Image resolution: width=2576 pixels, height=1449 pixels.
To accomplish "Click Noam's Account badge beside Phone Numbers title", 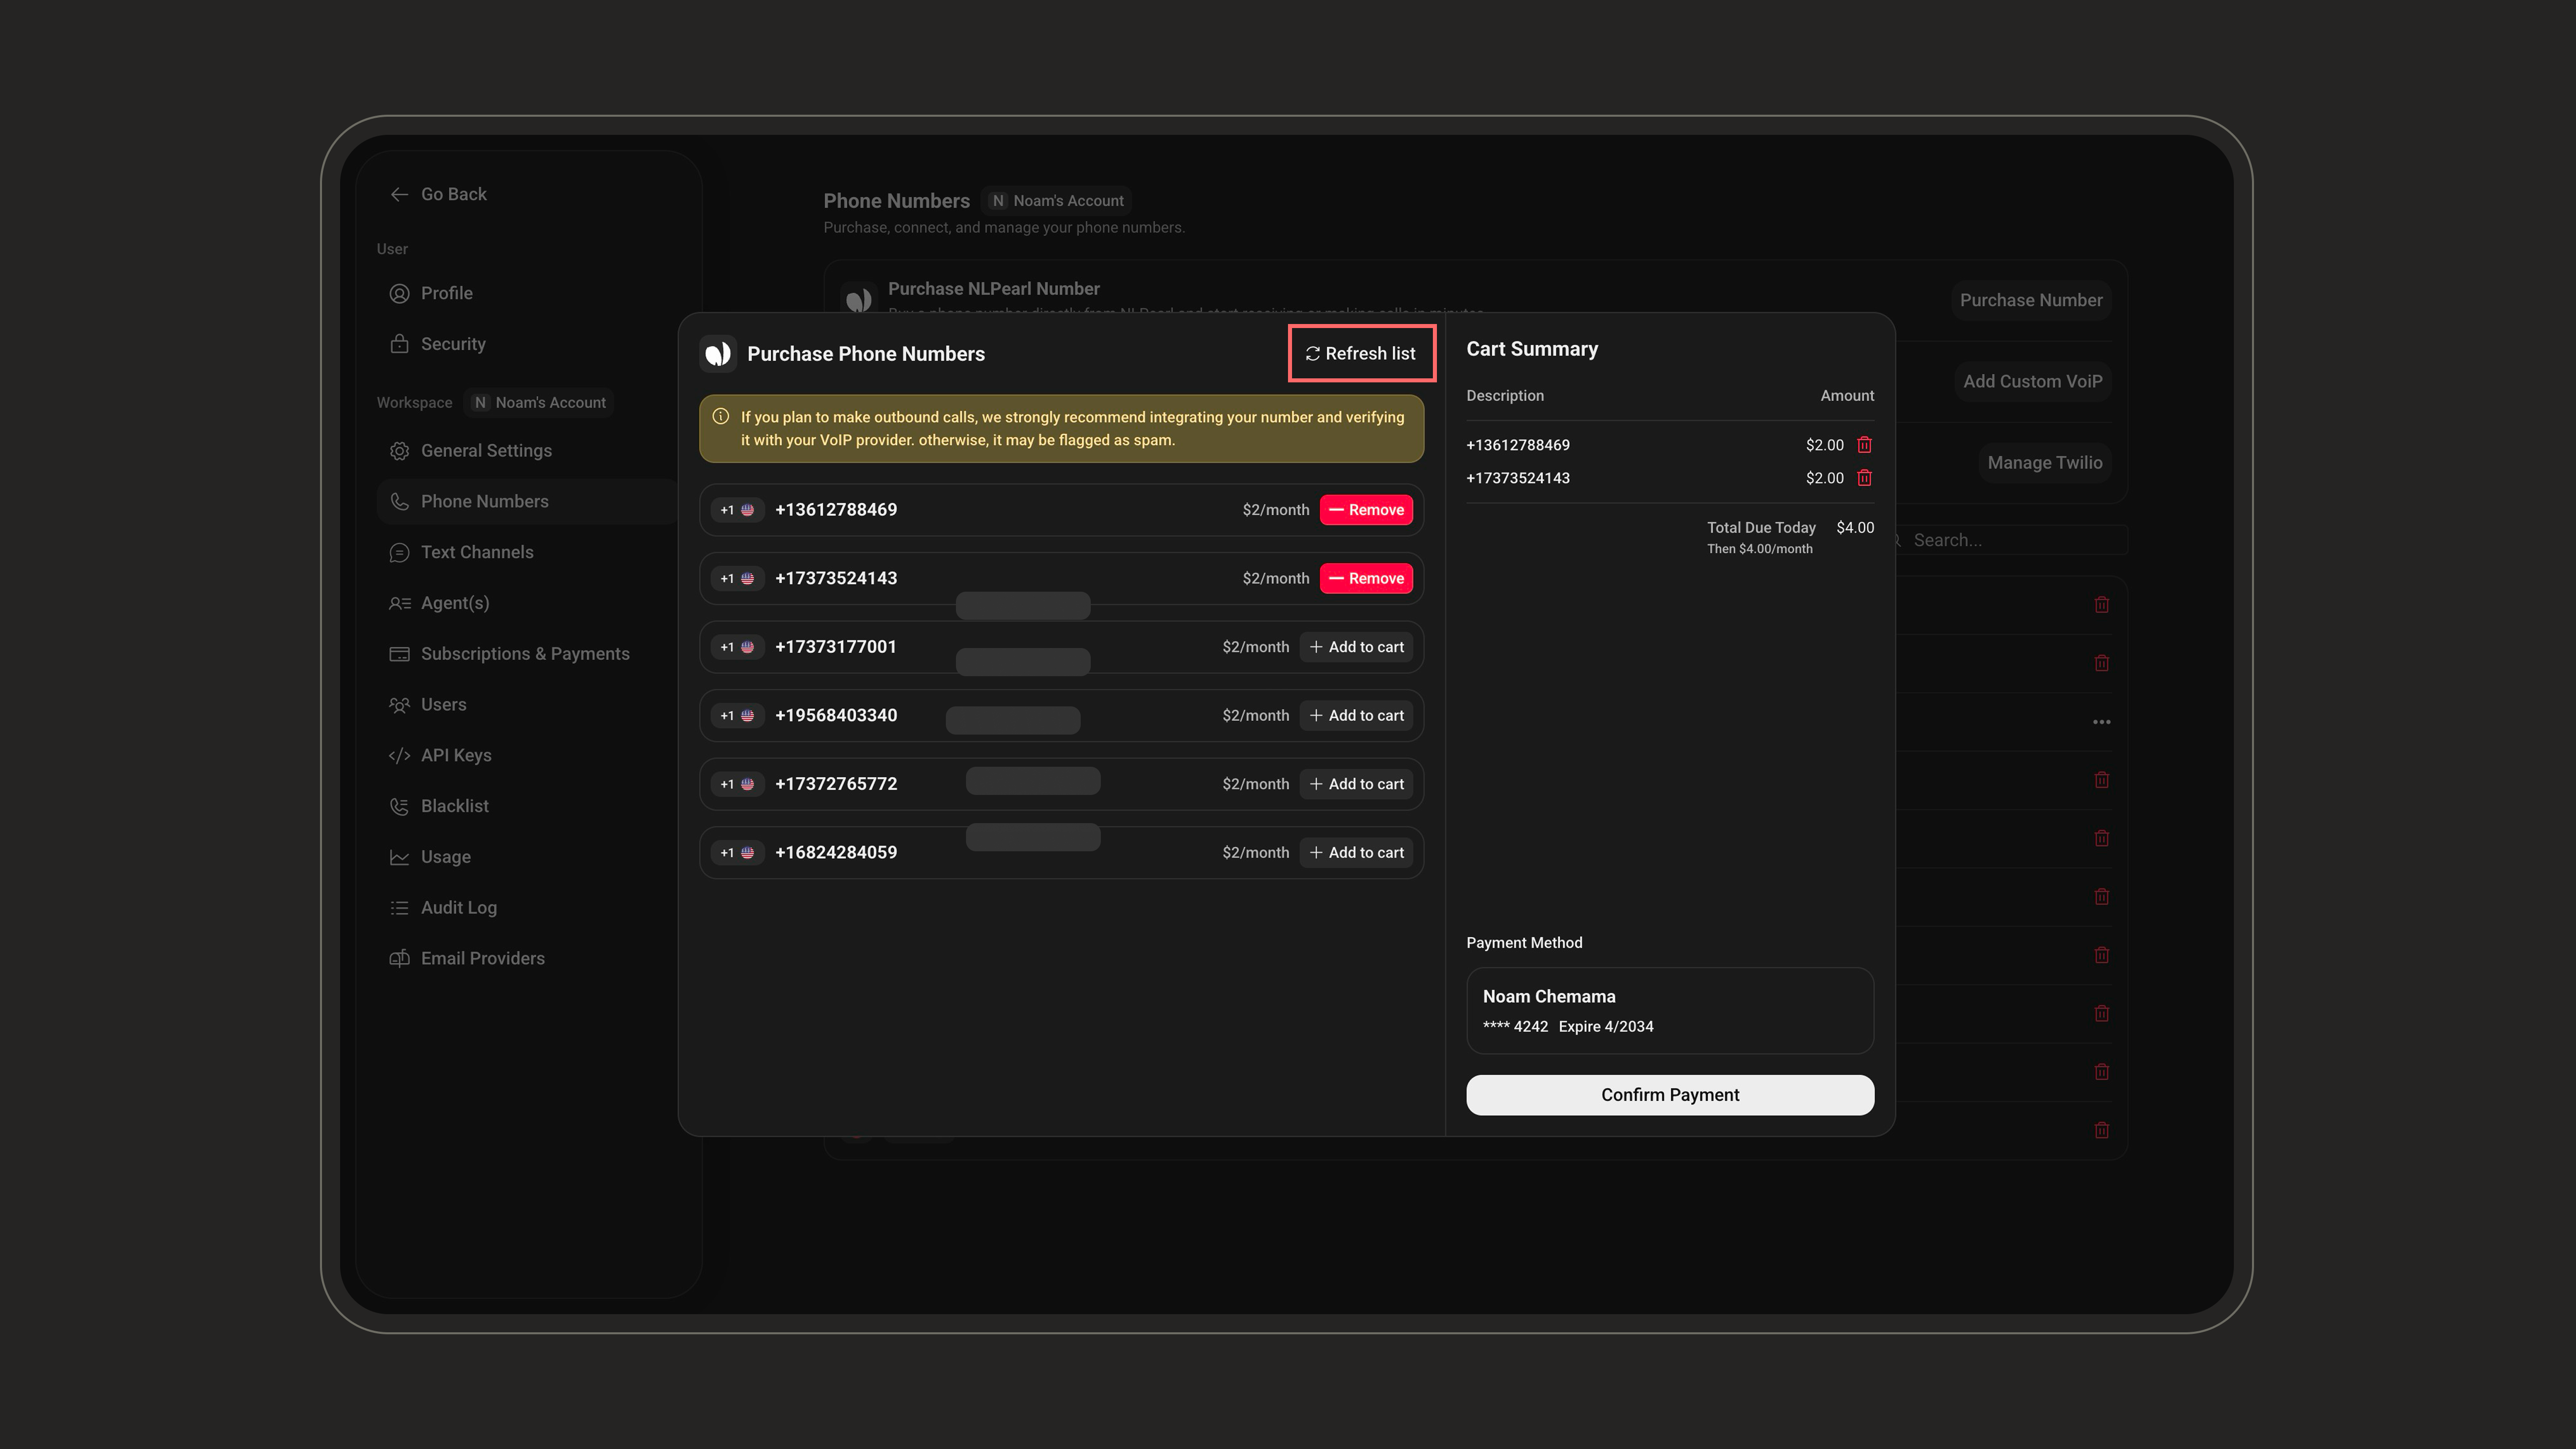I will [x=1057, y=201].
